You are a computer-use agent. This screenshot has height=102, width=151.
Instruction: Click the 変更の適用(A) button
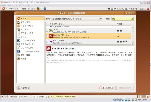pyautogui.click(x=125, y=88)
